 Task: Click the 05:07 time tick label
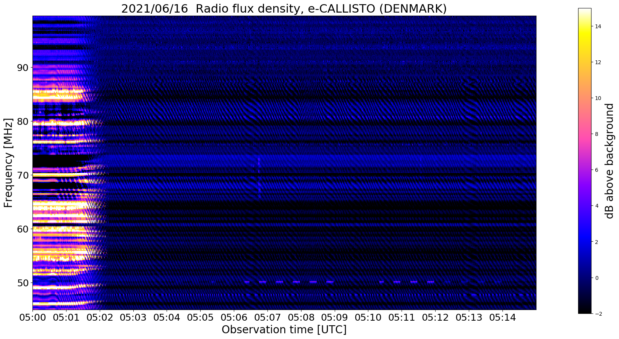267,317
